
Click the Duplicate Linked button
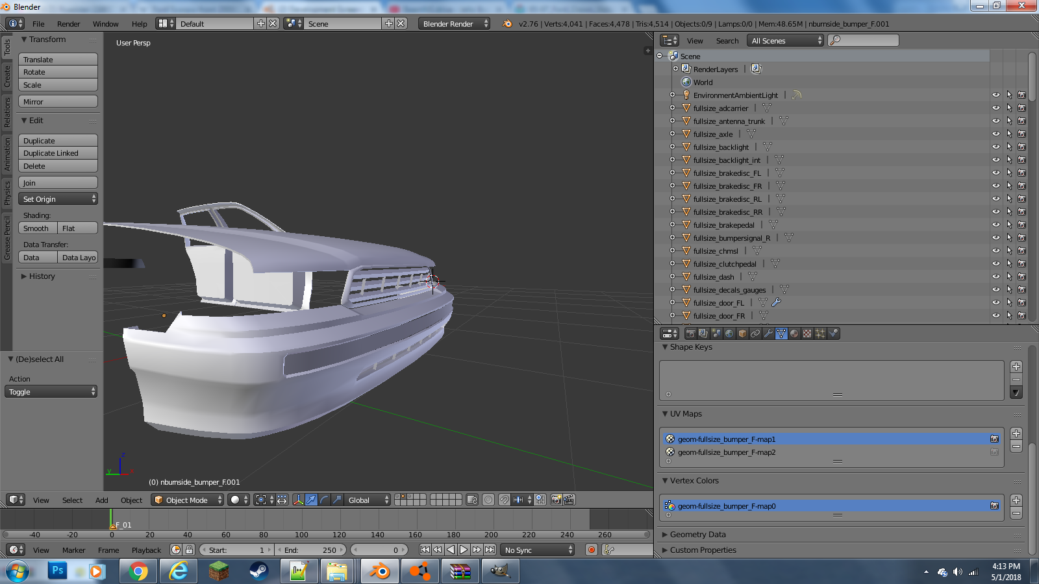(x=58, y=153)
